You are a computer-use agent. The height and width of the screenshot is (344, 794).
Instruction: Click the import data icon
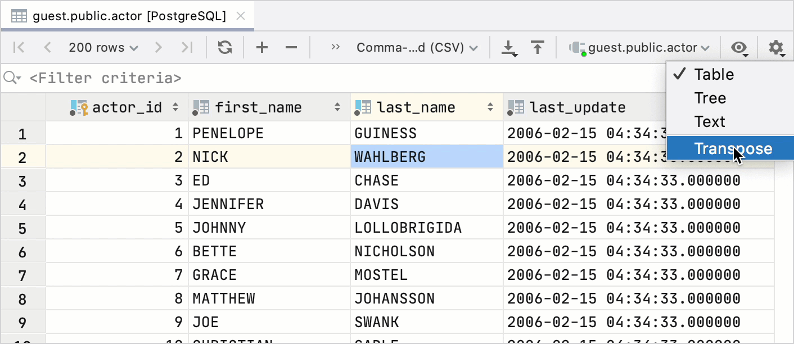pyautogui.click(x=538, y=47)
